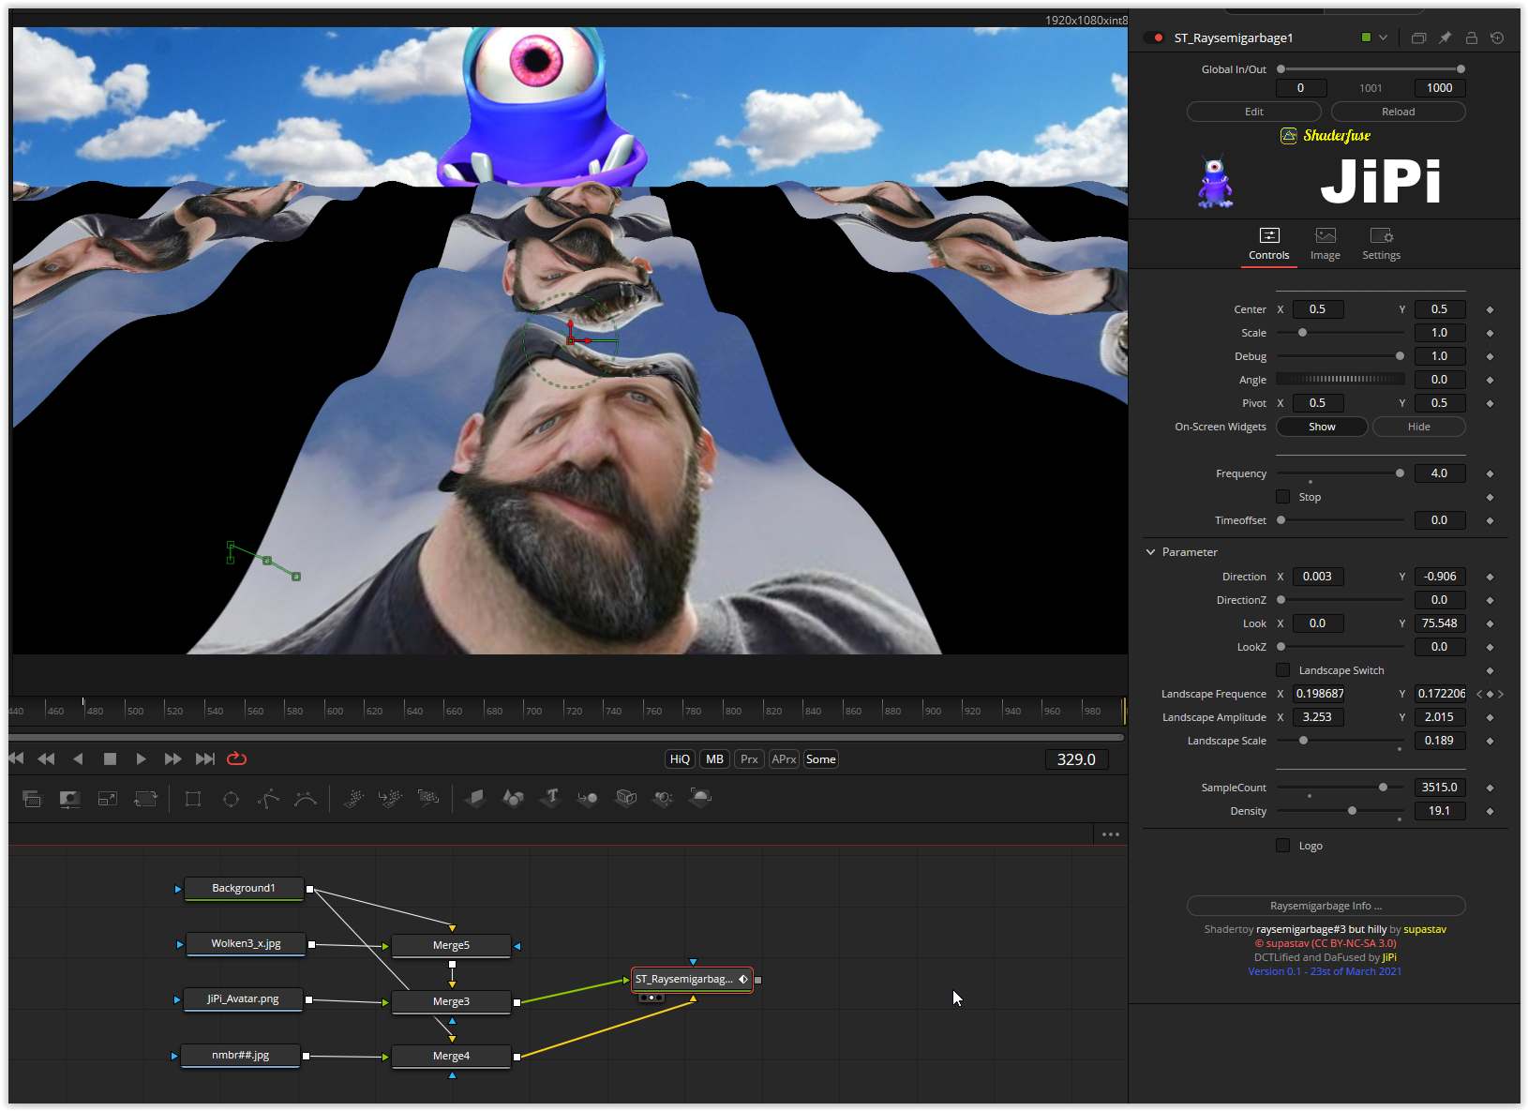This screenshot has width=1528, height=1111.
Task: Add a Rectangle mask from toolbar
Action: coord(193,799)
